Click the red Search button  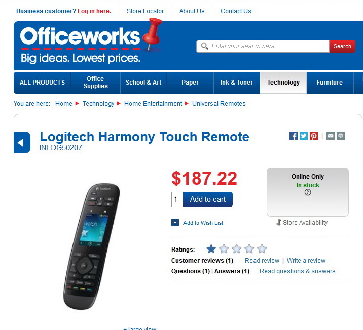pyautogui.click(x=342, y=46)
